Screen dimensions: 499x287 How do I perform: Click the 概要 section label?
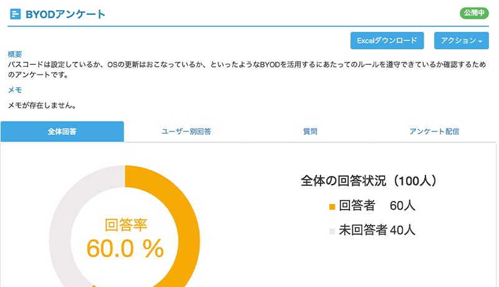(x=14, y=54)
